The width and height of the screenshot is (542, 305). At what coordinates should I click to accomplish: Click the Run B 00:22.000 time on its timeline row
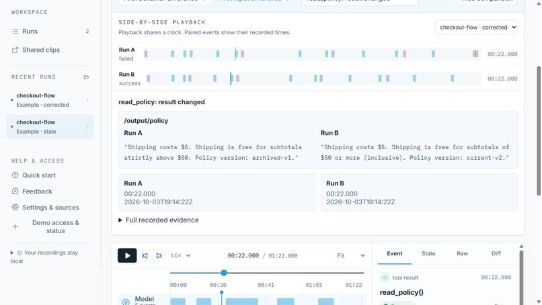point(502,79)
